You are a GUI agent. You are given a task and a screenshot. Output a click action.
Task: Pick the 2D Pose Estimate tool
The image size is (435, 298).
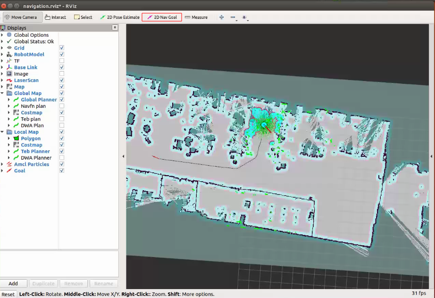click(120, 17)
